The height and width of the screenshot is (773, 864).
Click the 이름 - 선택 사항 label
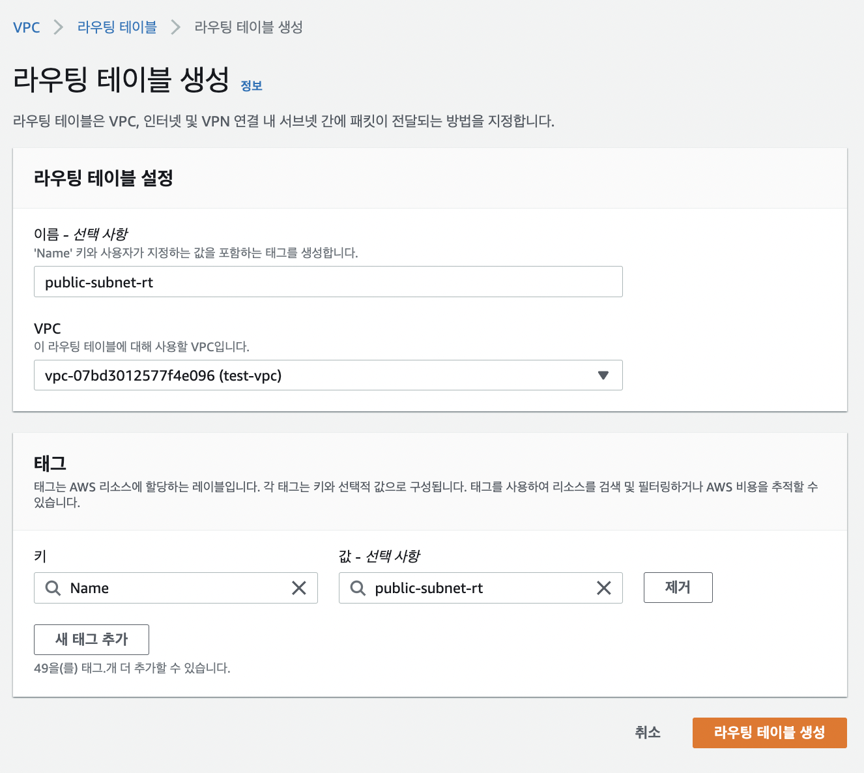[81, 234]
